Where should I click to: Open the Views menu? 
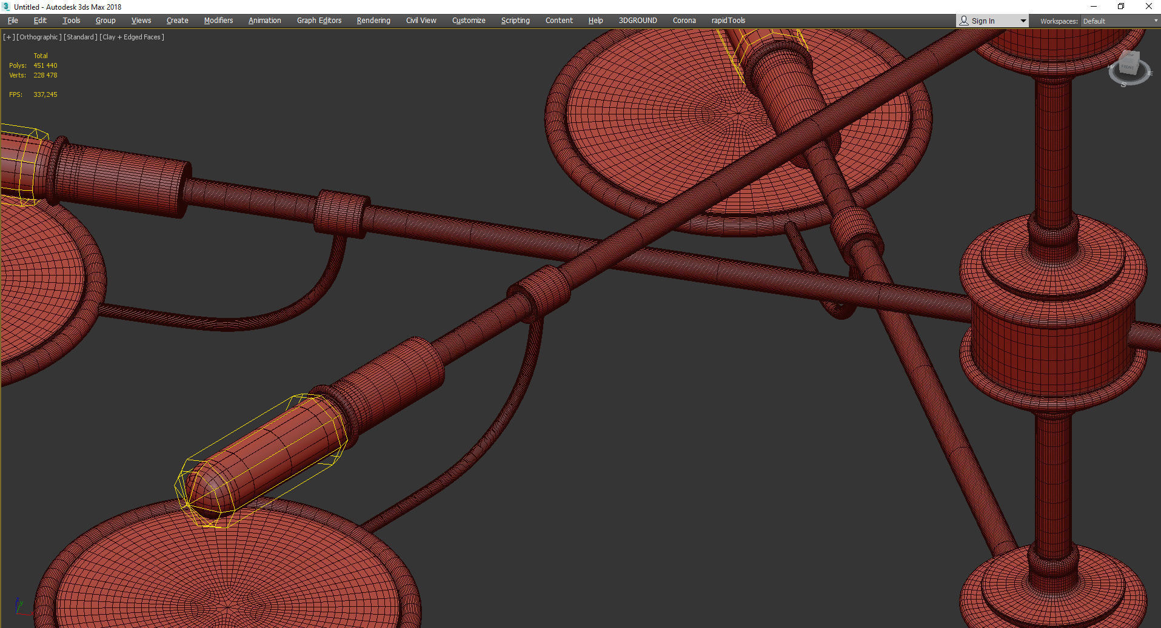coord(141,21)
